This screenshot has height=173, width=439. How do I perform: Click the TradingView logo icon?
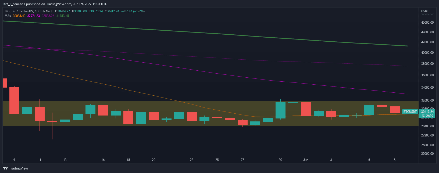[x=5, y=168]
